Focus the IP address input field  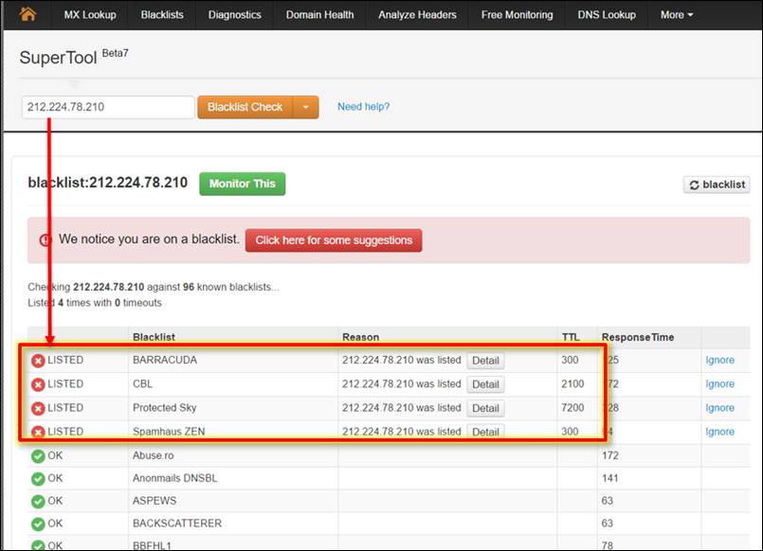[x=108, y=107]
